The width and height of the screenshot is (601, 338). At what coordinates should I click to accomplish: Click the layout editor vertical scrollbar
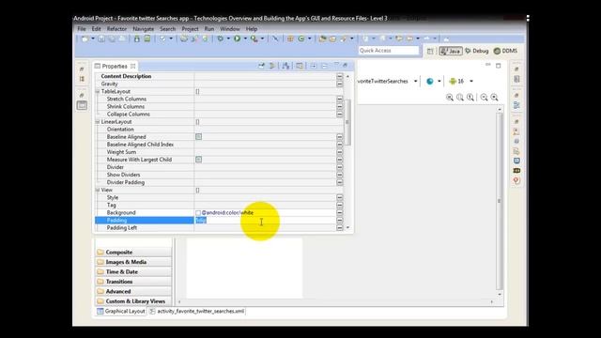pyautogui.click(x=499, y=202)
